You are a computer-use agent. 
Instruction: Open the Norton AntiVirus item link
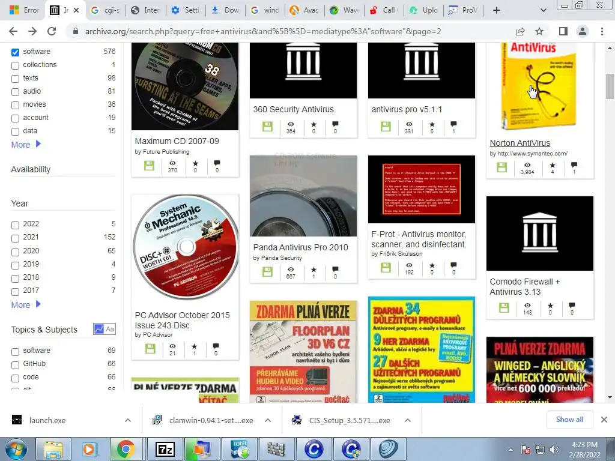coord(520,143)
